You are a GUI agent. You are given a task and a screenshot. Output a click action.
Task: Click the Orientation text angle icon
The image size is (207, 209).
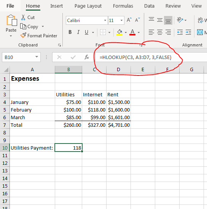180,20
